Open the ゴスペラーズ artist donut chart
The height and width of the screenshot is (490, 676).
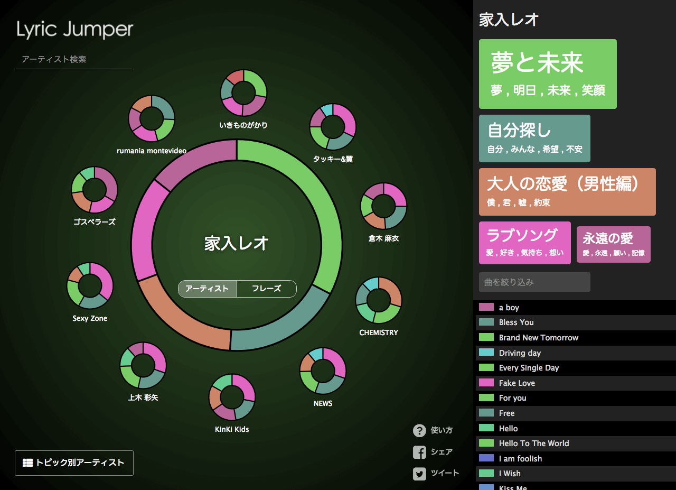point(95,190)
